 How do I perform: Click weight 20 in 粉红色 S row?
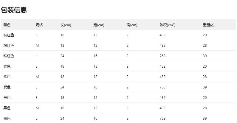coord(205,35)
